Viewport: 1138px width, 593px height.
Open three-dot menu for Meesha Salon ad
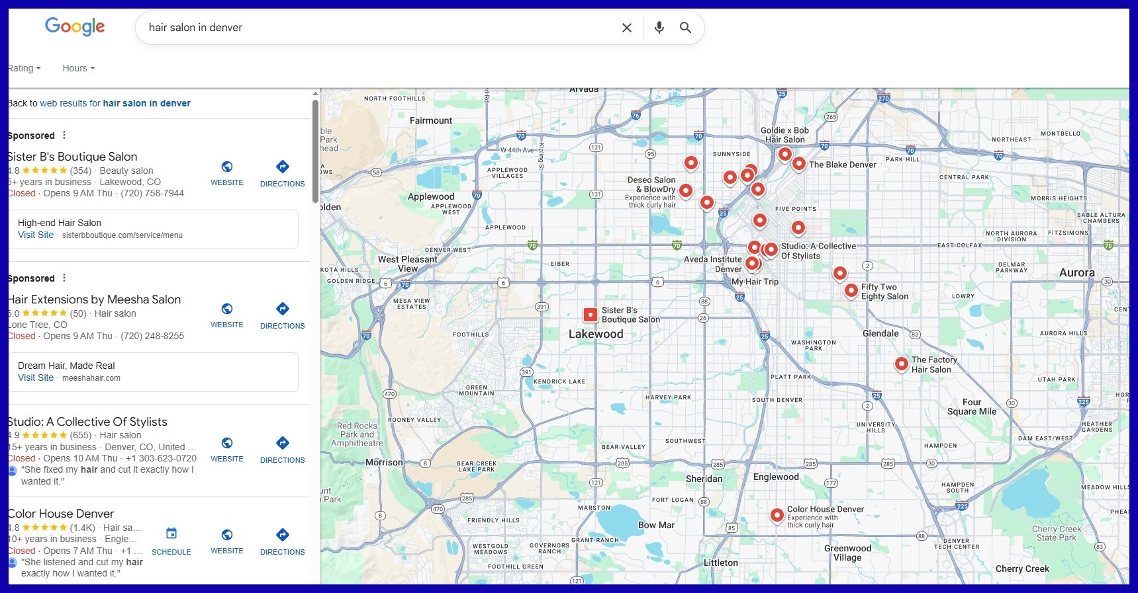[64, 278]
